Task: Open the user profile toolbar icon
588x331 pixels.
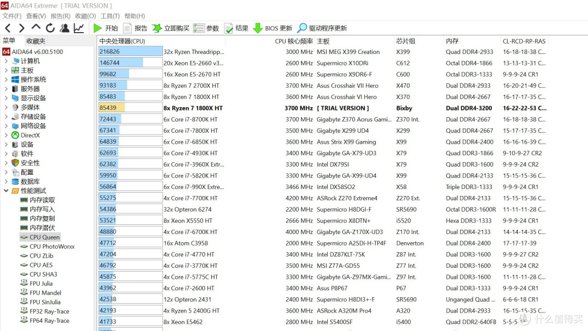Action: coord(64,28)
